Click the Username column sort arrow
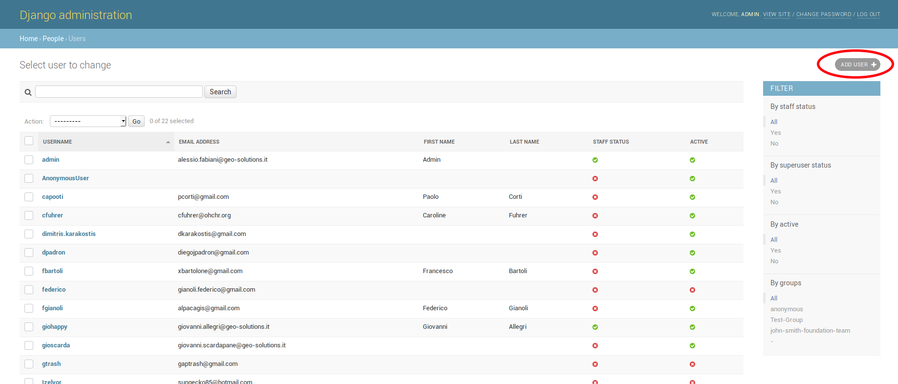 tap(168, 142)
